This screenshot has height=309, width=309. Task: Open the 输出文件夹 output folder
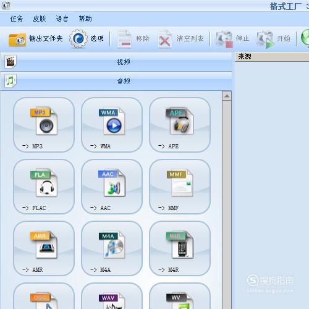click(36, 39)
